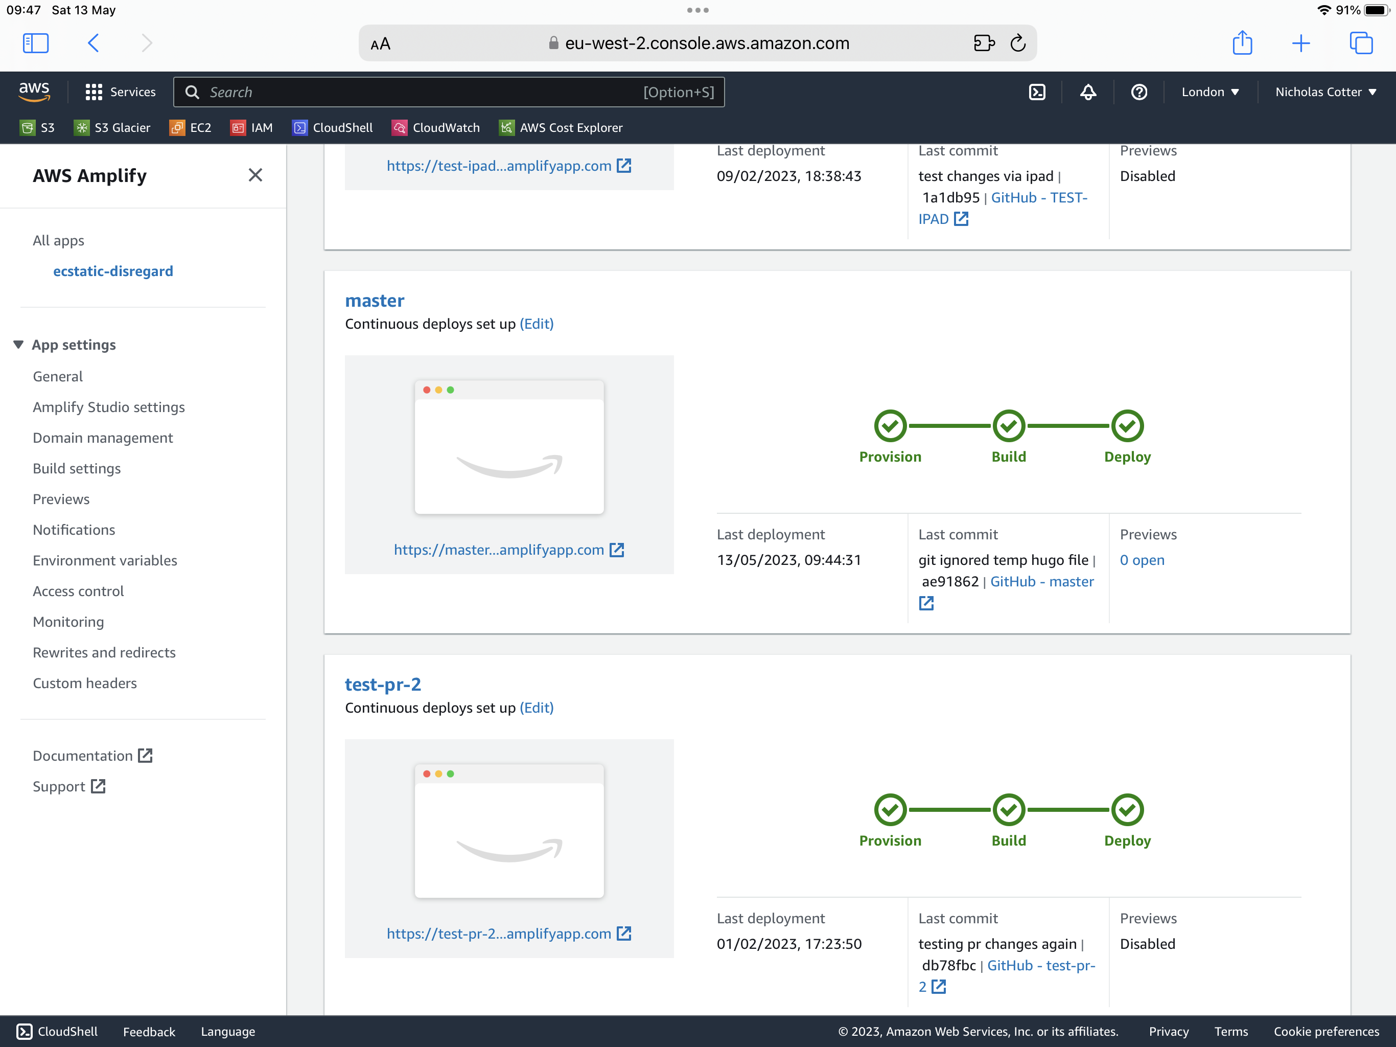Open the IAM favorite shortcut
The width and height of the screenshot is (1396, 1047).
[x=252, y=128]
